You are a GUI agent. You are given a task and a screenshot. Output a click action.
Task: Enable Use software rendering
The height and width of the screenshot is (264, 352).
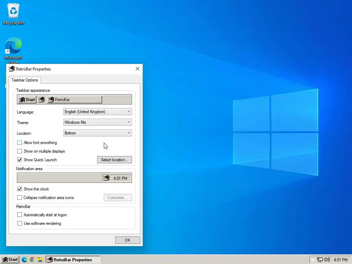[20, 223]
